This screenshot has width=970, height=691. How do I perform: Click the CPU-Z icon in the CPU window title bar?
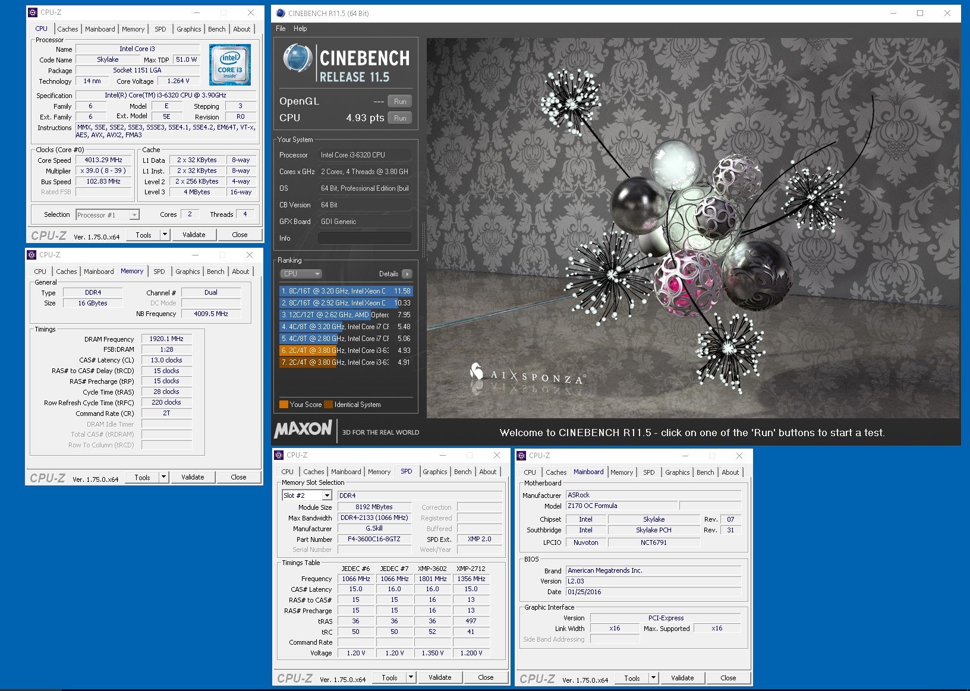coord(33,12)
